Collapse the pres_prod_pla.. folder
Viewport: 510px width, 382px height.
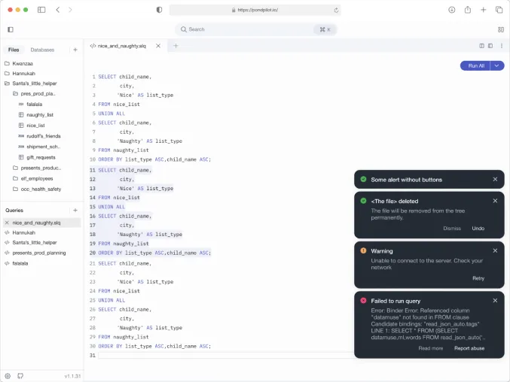(x=34, y=94)
